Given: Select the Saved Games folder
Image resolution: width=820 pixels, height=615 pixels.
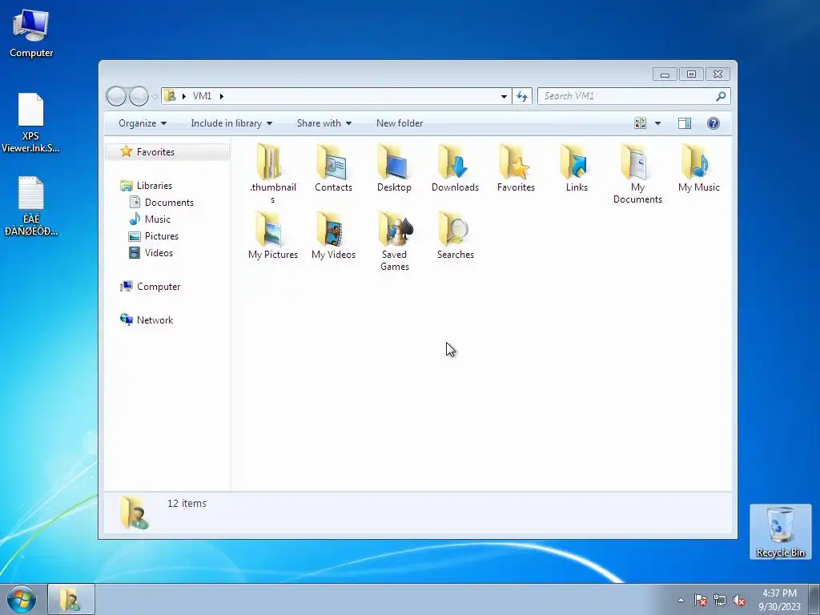Looking at the screenshot, I should 394,241.
